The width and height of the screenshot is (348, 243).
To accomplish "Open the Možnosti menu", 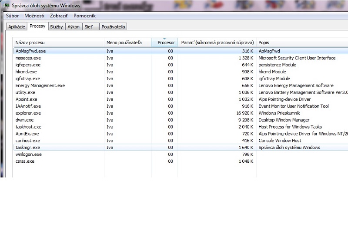I will 34,16.
